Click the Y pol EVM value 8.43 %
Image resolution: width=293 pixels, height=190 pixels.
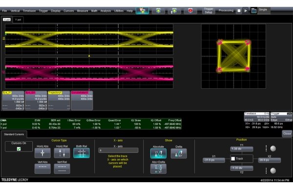point(36,128)
